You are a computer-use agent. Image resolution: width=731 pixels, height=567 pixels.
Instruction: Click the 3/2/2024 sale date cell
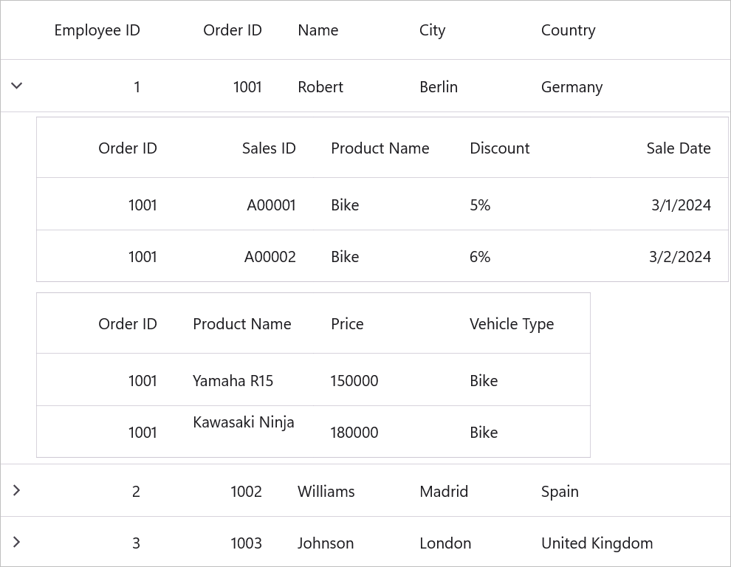tap(679, 257)
